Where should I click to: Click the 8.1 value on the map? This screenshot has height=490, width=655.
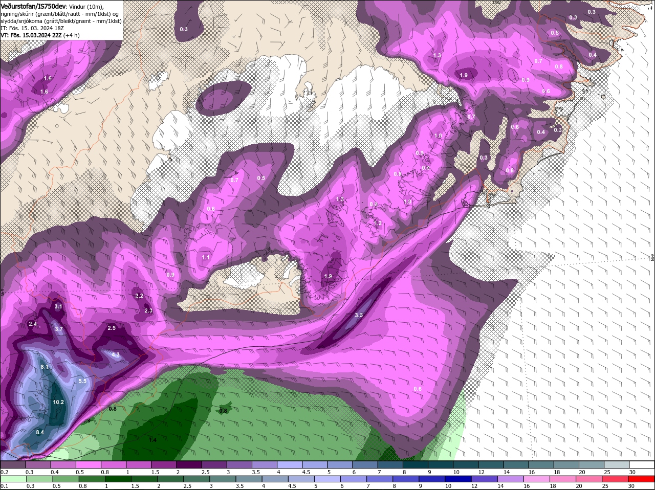tap(45, 367)
